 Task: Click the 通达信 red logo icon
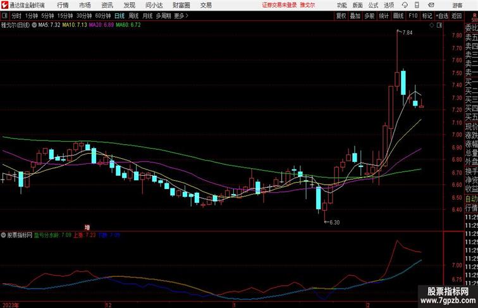click(x=4, y=5)
